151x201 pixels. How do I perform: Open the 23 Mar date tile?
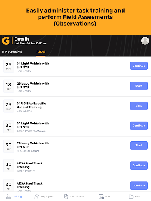click(9, 106)
